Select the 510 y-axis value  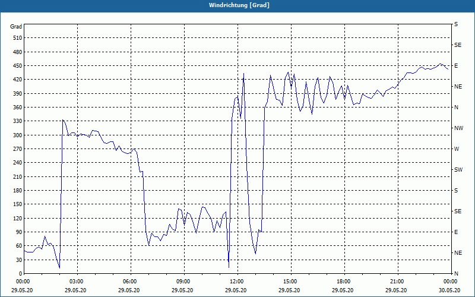18,38
